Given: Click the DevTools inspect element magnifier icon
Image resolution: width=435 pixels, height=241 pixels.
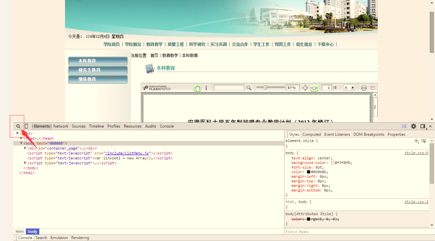Looking at the screenshot, I should (x=18, y=126).
